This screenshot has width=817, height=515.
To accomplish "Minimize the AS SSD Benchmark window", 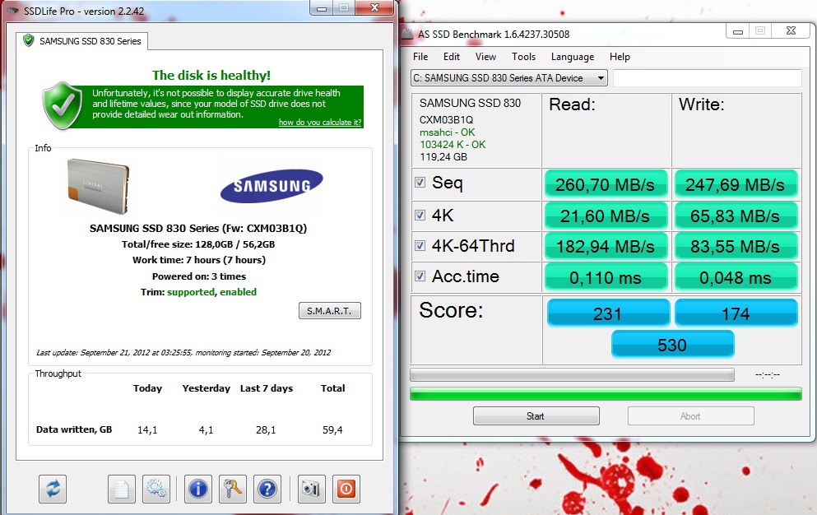I will [738, 30].
